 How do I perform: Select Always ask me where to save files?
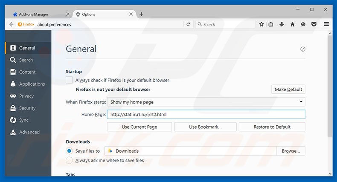tap(69, 160)
